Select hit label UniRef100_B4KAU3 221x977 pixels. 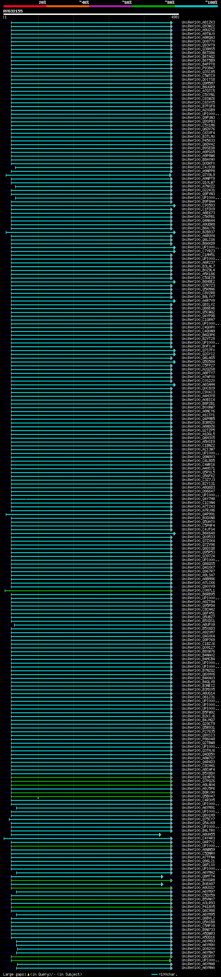pos(198,678)
